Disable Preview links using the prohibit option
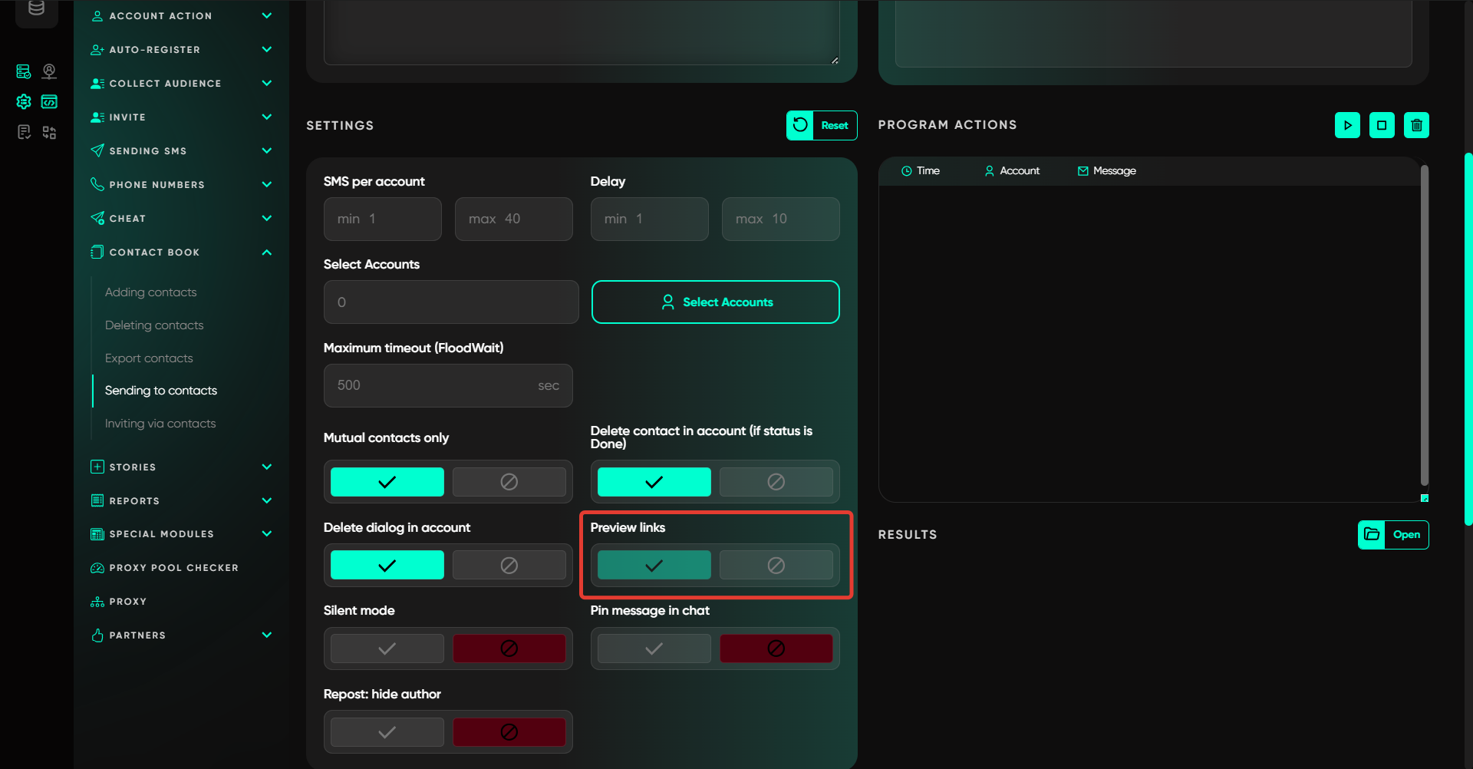Image resolution: width=1473 pixels, height=769 pixels. point(776,566)
